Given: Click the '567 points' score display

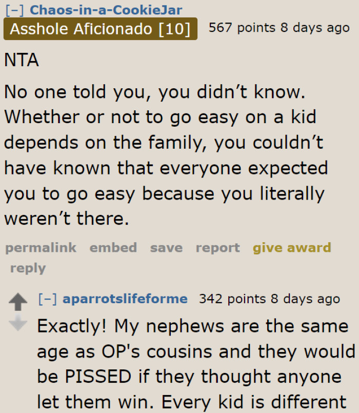Looking at the screenshot, I should 236,28.
